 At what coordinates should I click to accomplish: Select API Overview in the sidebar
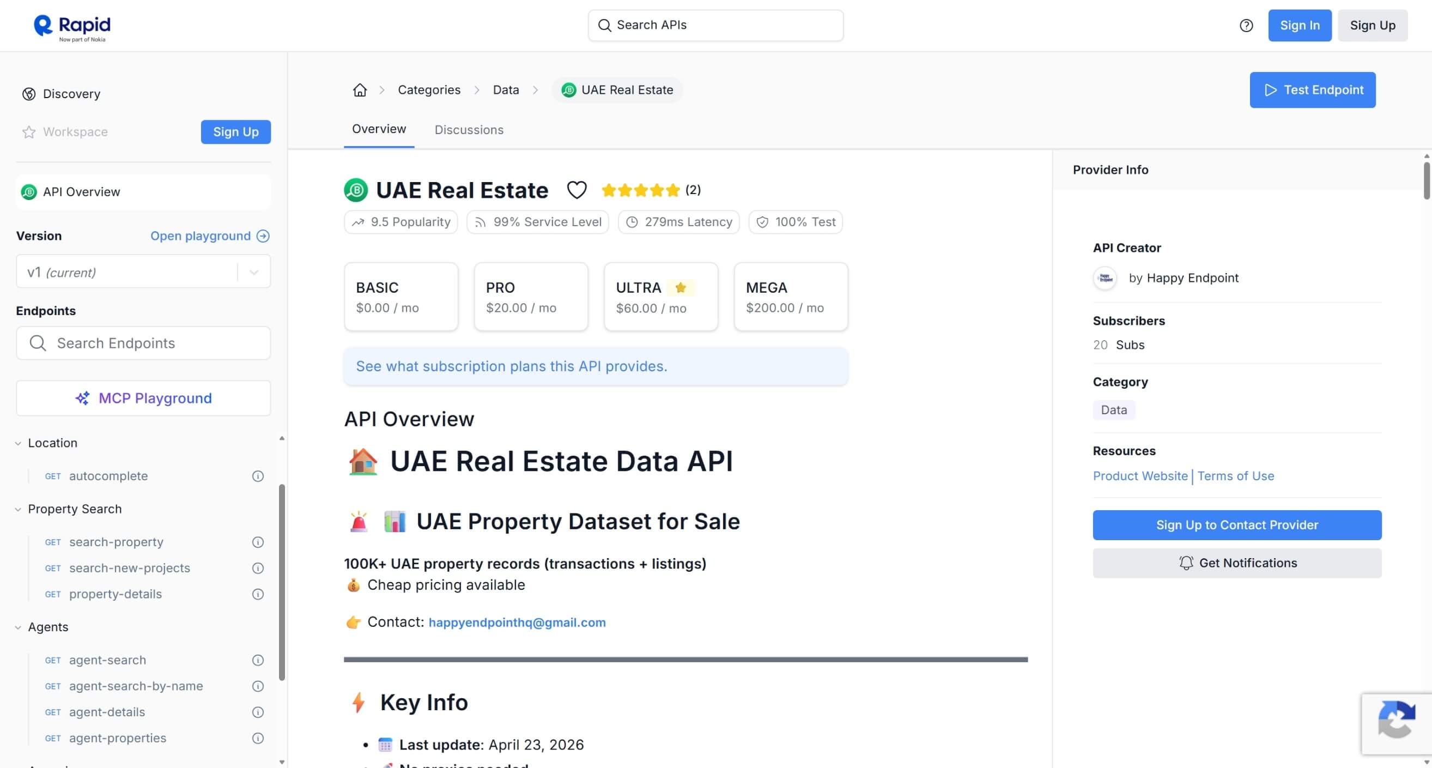coord(143,192)
